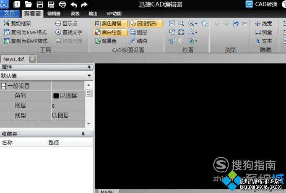286x193 pixels.
Task: Open the bottom zoom options dropdown arrow
Action: pos(196,41)
